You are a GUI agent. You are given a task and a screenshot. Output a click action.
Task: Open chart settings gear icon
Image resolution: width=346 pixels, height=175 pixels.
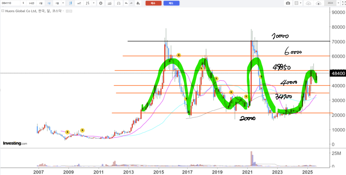(x=101, y=3)
